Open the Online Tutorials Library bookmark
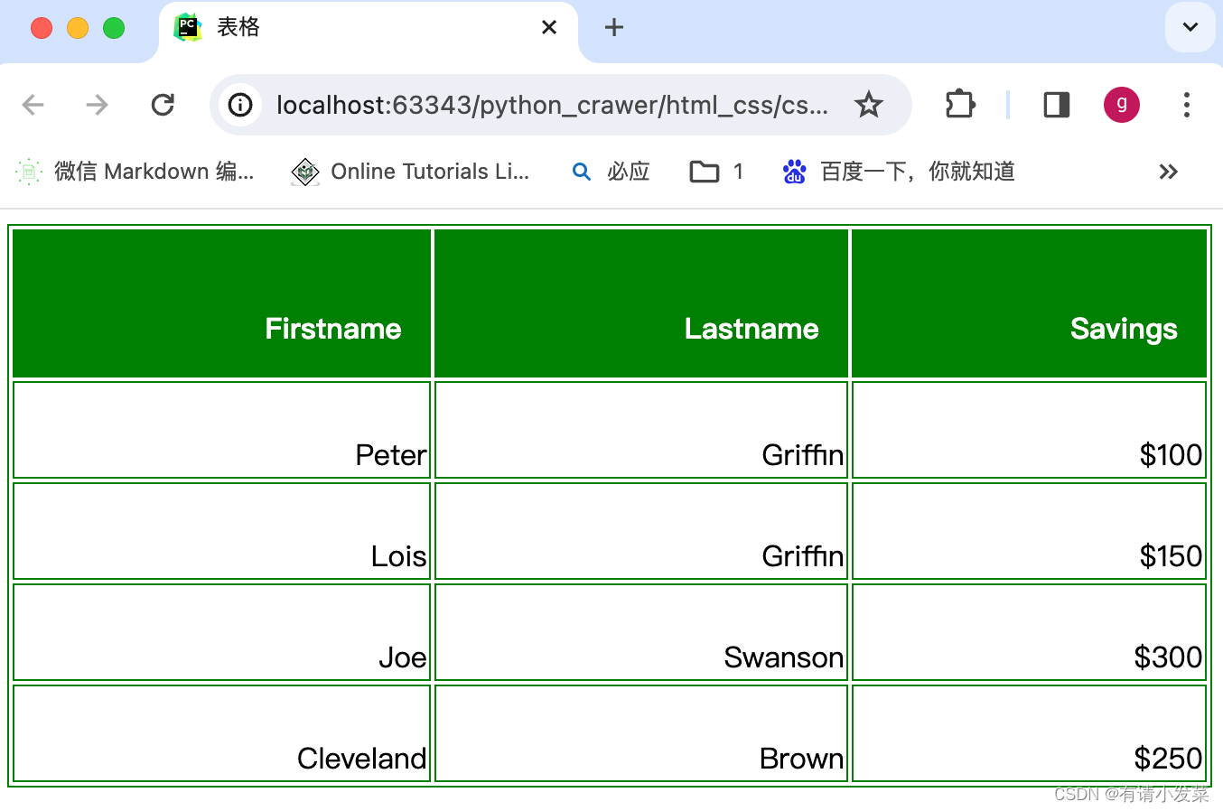The width and height of the screenshot is (1223, 811). [411, 172]
